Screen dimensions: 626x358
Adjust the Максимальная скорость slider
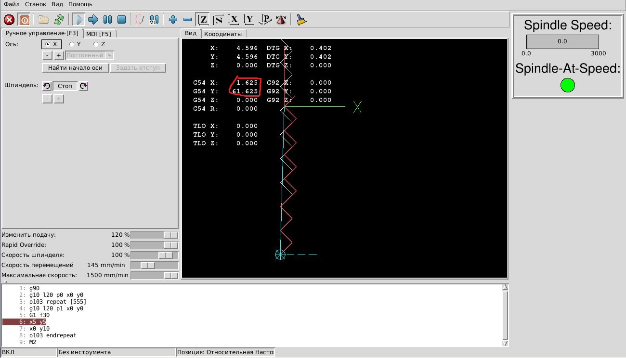pyautogui.click(x=155, y=275)
